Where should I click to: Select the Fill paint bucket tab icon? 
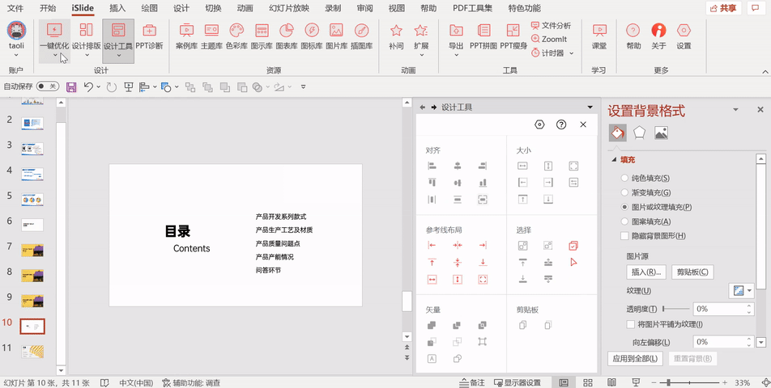[x=618, y=133]
